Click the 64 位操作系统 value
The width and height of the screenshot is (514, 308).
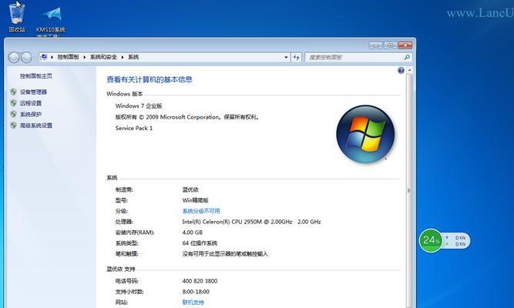[x=200, y=243]
